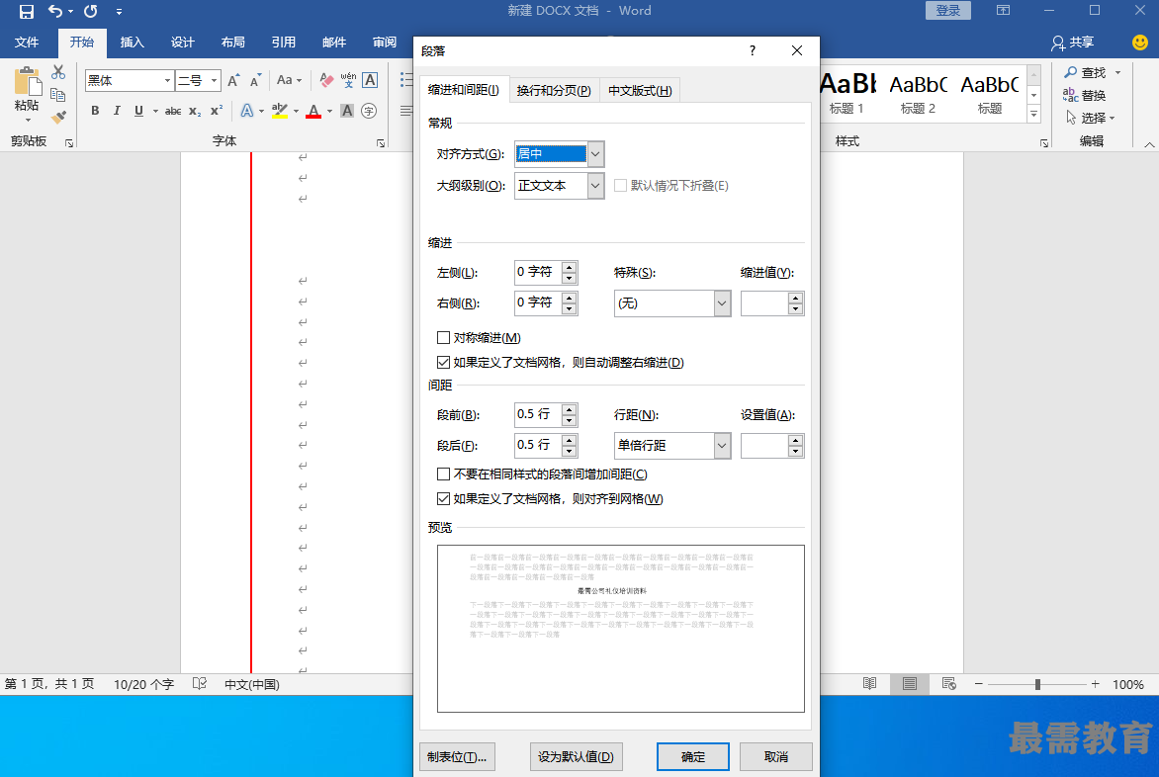Open the phonetic guide wén icon
Screen dimensions: 1159x777
pyautogui.click(x=349, y=80)
